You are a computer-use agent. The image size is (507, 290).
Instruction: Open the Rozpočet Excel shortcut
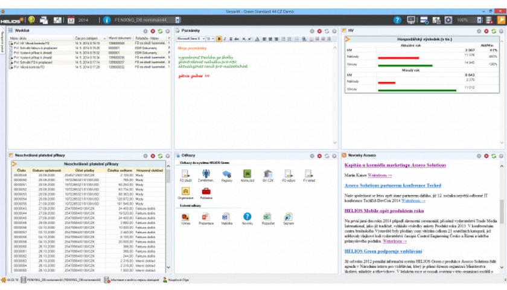[x=268, y=219]
